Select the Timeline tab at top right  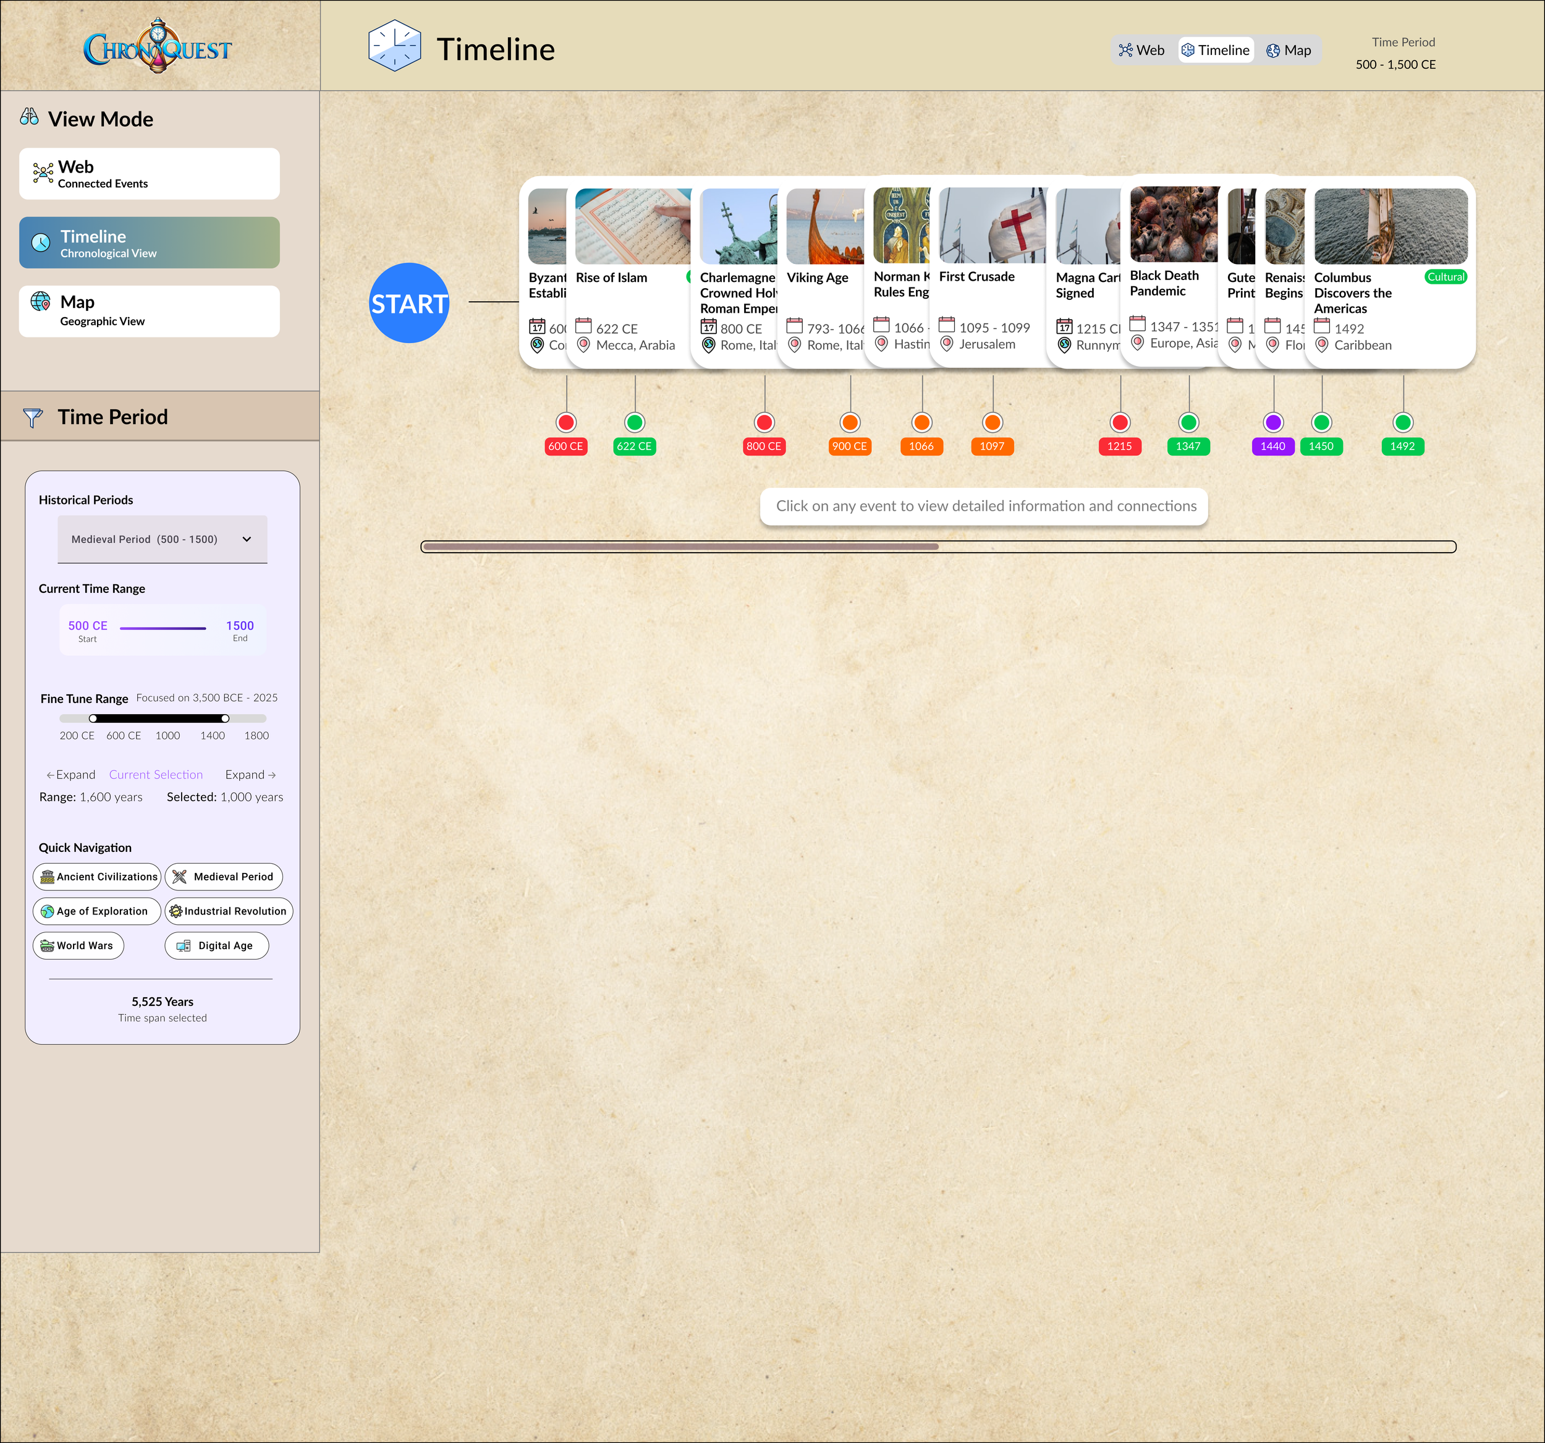click(1216, 49)
